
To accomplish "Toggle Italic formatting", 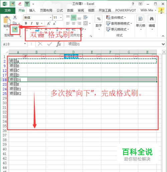I will tap(32, 23).
